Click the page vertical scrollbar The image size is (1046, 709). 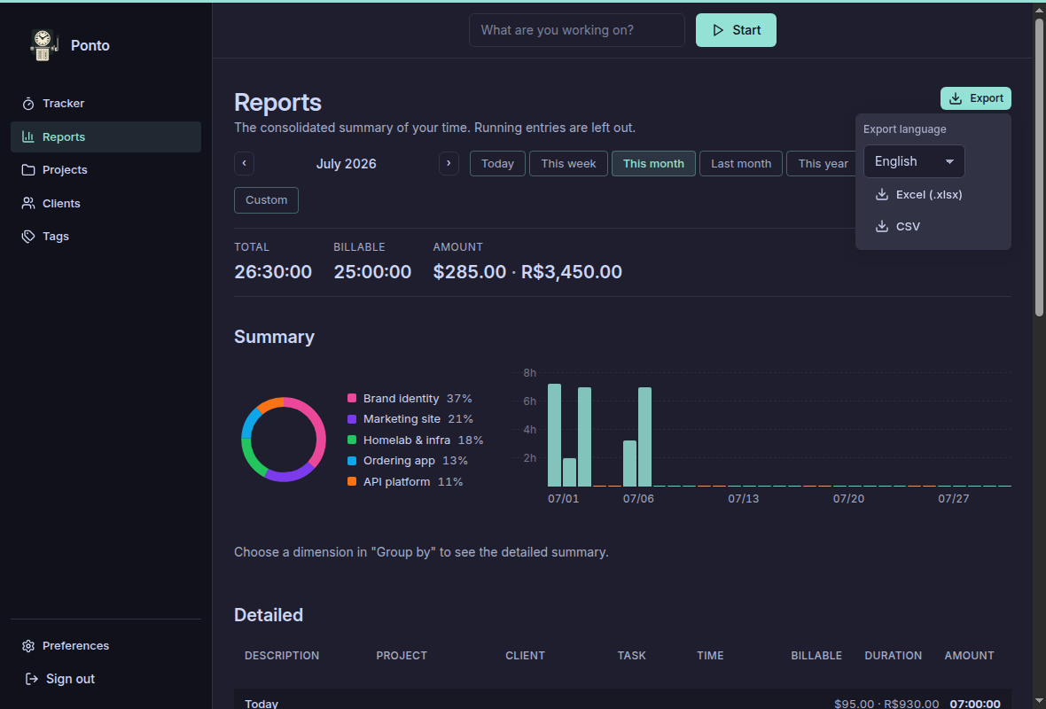pyautogui.click(x=1039, y=167)
